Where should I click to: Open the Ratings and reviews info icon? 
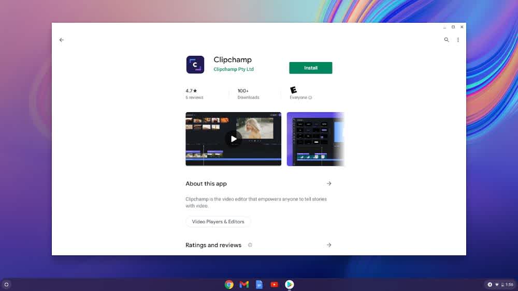[250, 245]
